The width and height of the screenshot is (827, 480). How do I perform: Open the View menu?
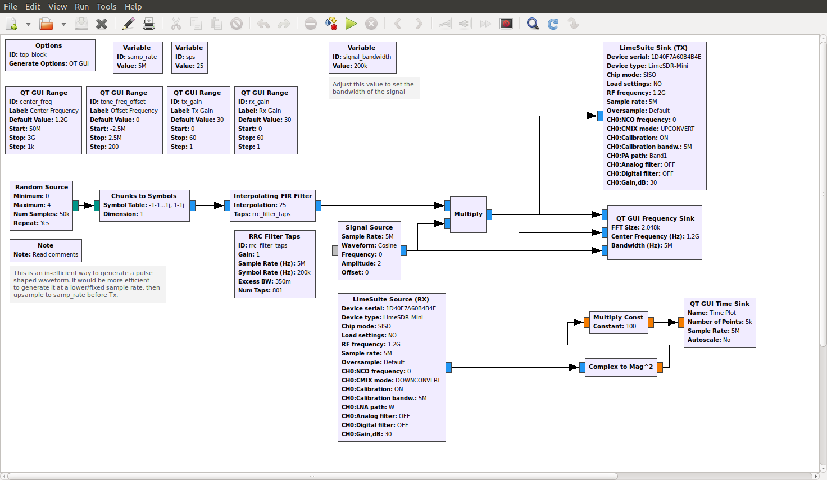pos(57,7)
